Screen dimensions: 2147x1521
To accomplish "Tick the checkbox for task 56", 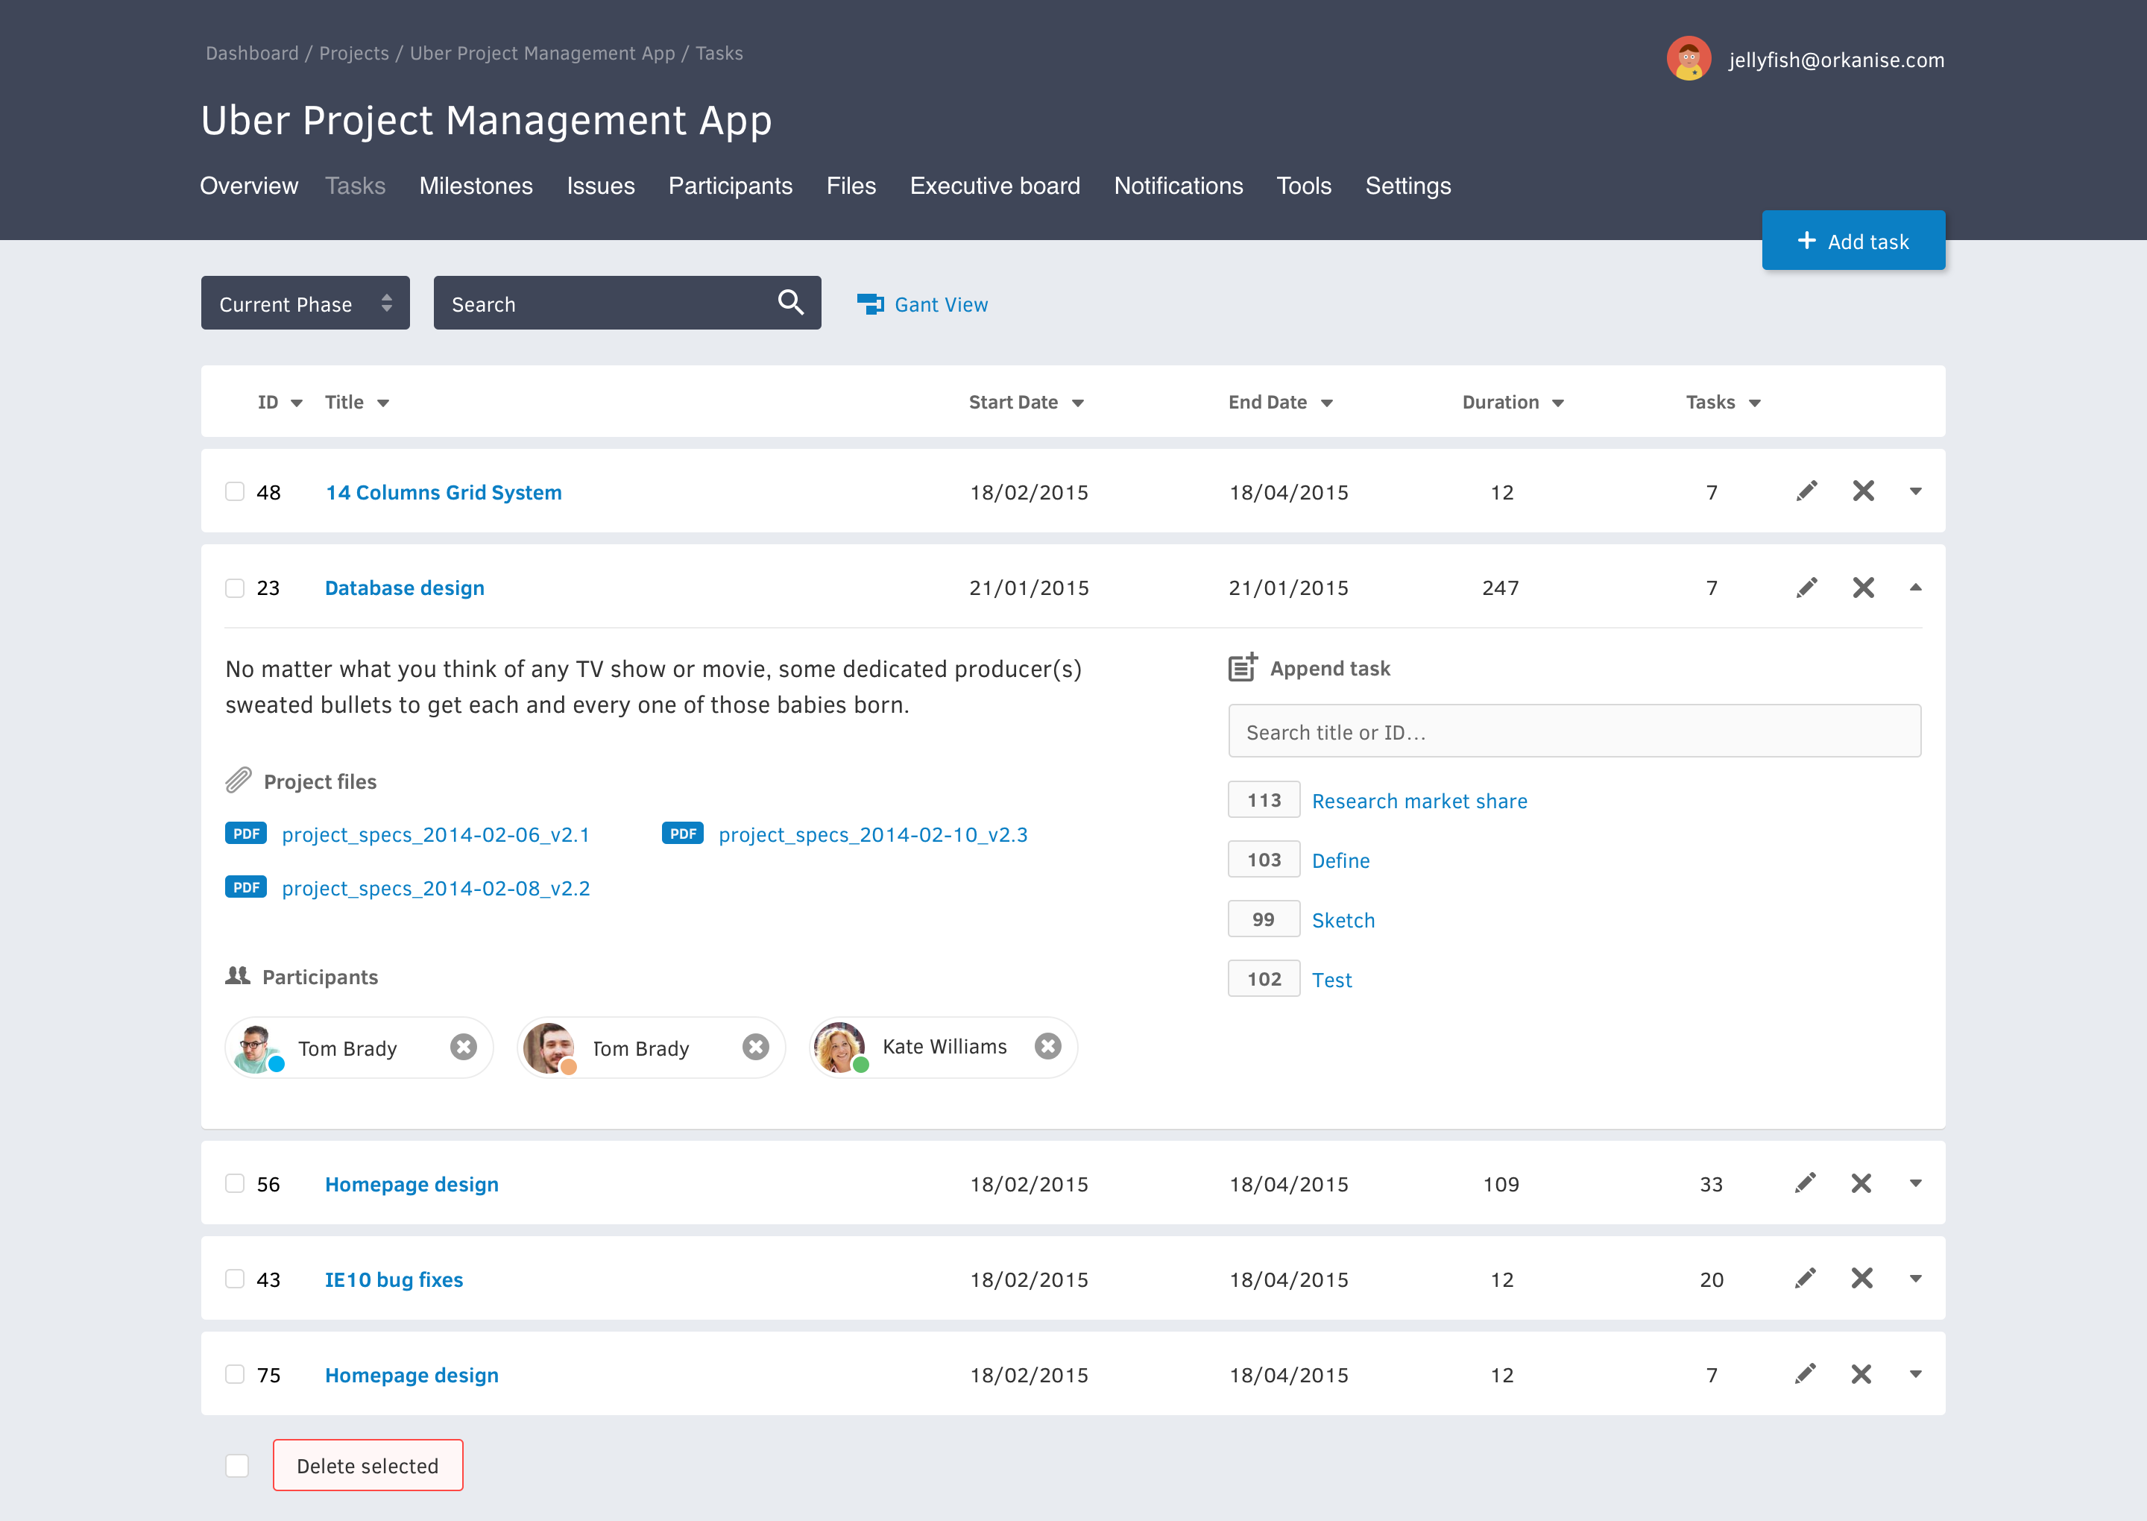I will [234, 1183].
